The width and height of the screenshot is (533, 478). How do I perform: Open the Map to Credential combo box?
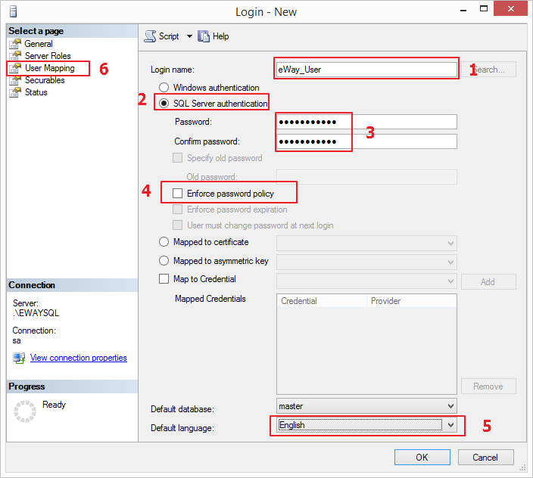click(366, 281)
